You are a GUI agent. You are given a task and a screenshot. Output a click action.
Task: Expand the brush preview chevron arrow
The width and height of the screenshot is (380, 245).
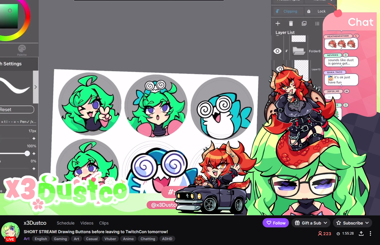point(36,87)
